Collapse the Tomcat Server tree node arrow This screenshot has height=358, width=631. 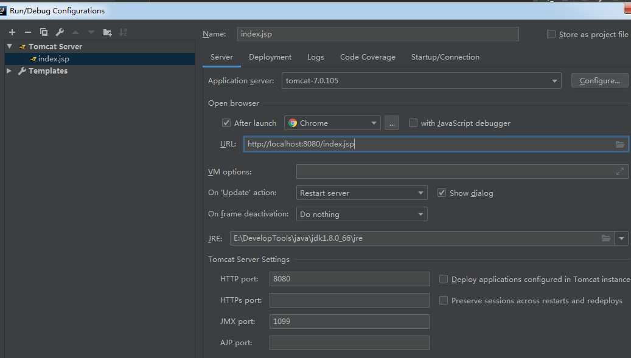[x=9, y=46]
